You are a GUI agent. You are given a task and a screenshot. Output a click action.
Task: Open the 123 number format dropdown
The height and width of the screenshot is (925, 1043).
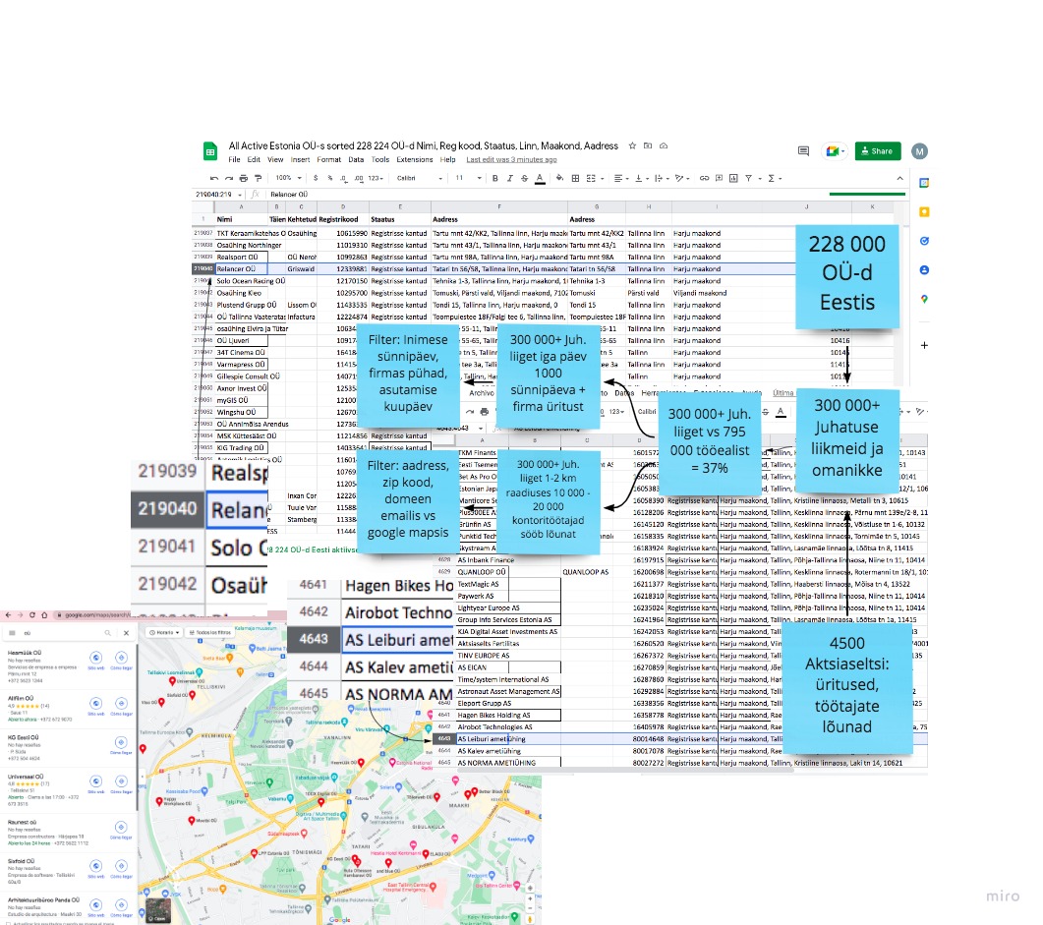tap(377, 178)
